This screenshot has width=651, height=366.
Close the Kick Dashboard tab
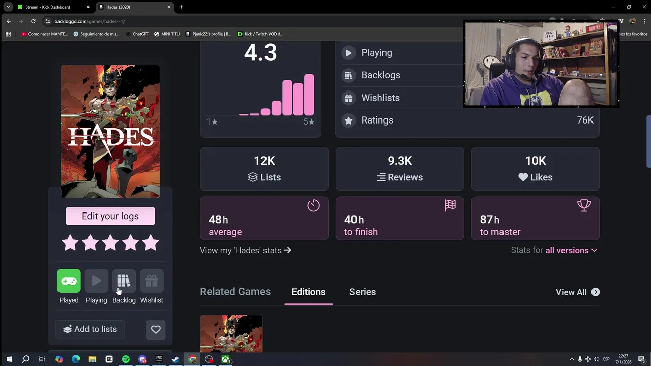click(88, 7)
